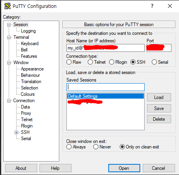Open the Appearance category

click(x=32, y=69)
